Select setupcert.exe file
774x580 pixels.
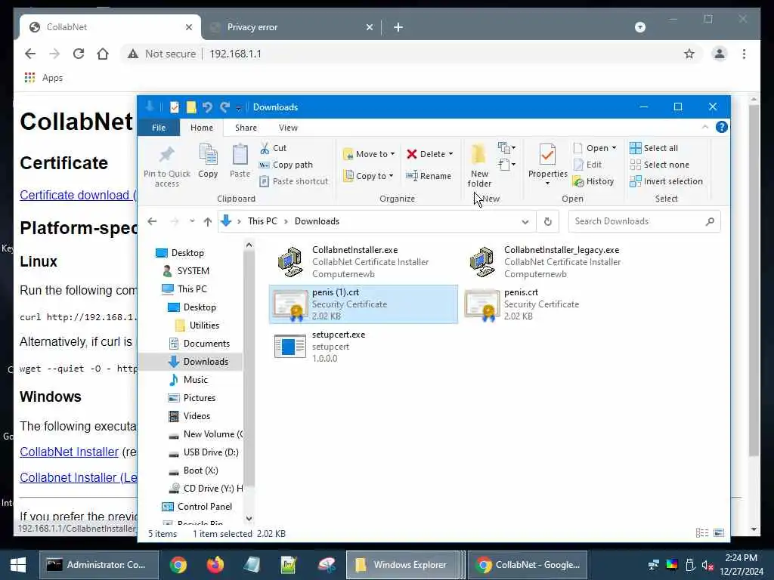click(x=364, y=346)
